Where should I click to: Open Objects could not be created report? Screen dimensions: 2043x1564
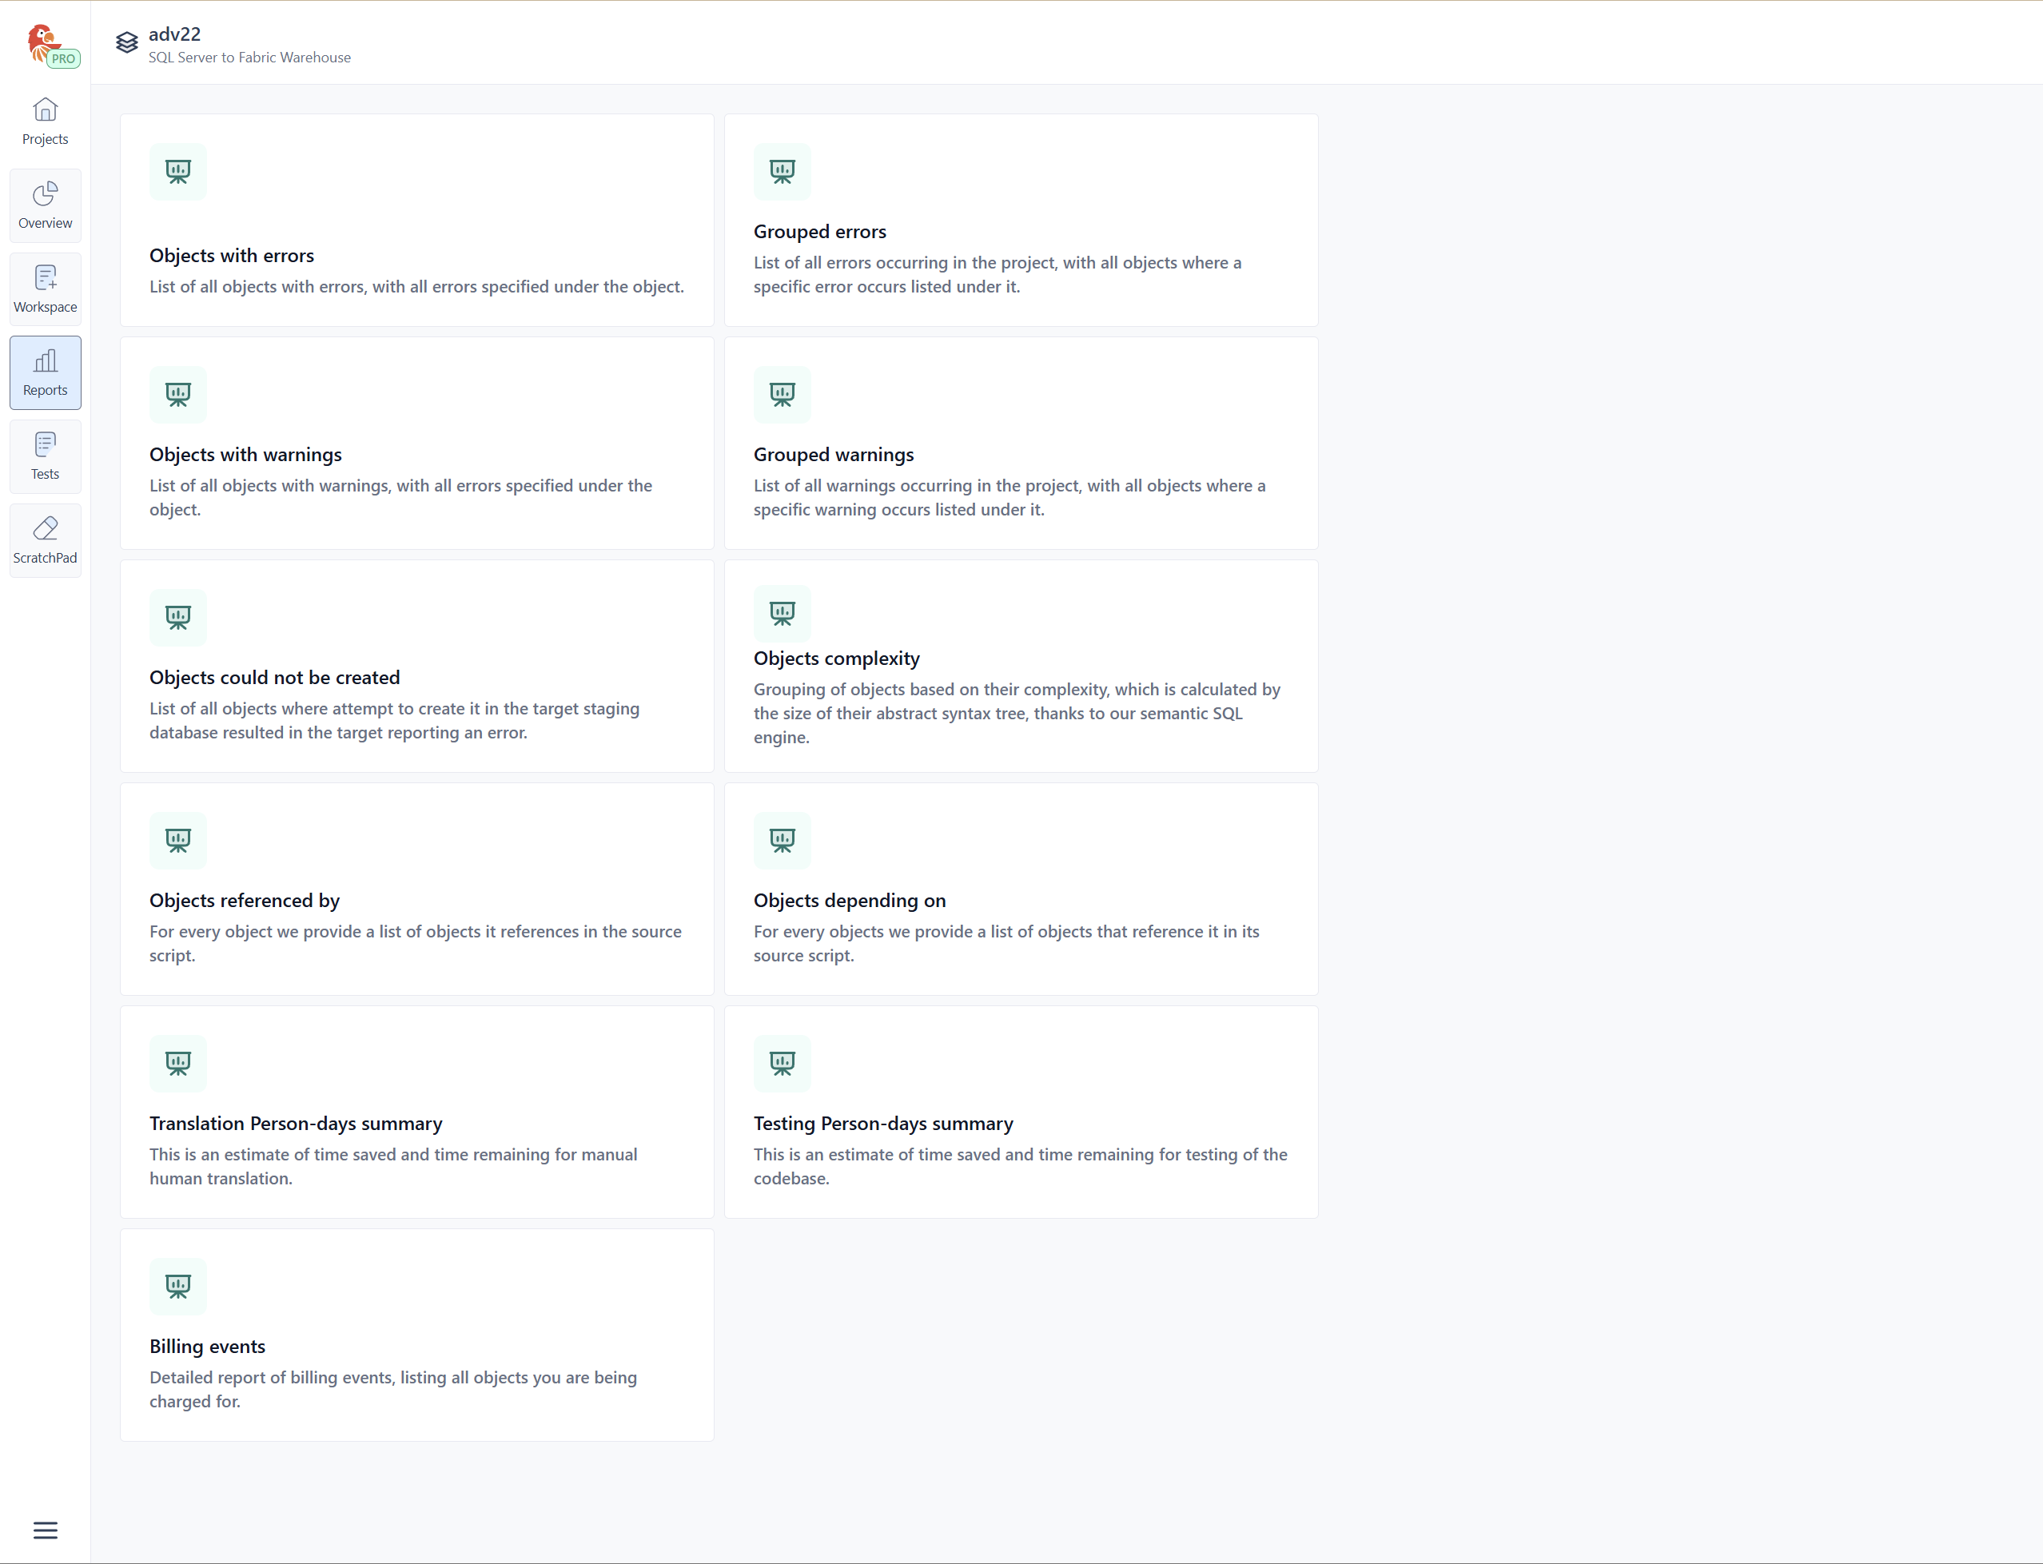(x=274, y=677)
